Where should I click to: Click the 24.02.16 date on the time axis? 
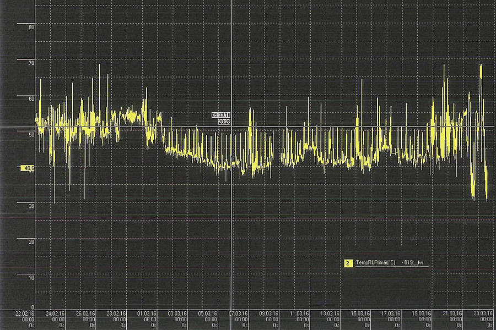click(x=55, y=313)
